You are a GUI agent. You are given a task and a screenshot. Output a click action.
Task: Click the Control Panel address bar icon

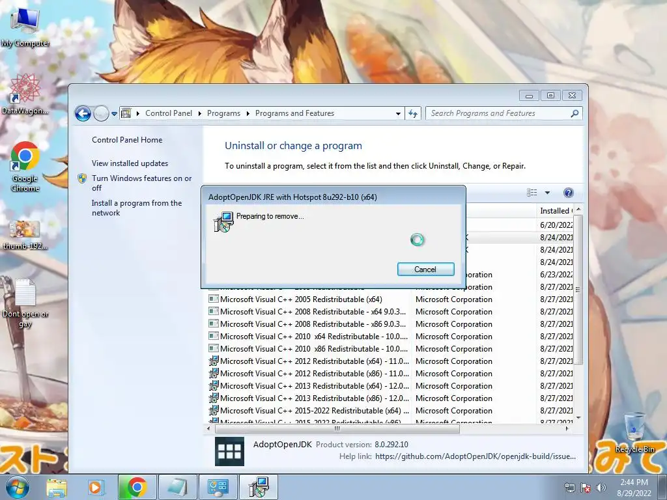[126, 113]
